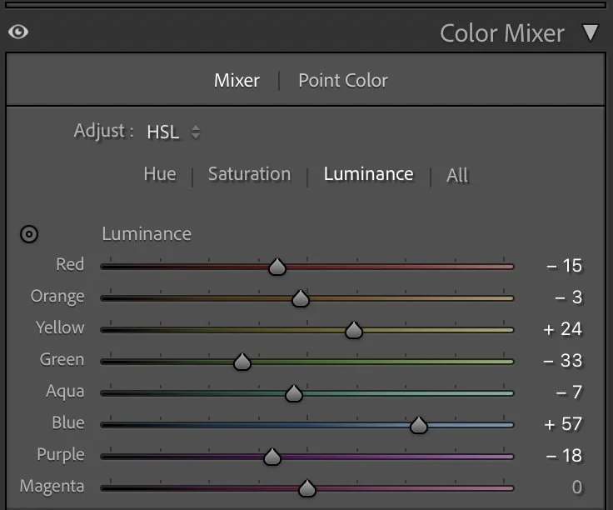The image size is (613, 510).
Task: Click the Yellow luminance slider handle
Action: (354, 330)
